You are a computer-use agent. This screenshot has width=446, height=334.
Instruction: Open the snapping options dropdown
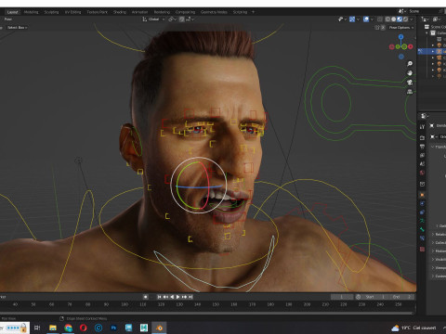[190, 19]
